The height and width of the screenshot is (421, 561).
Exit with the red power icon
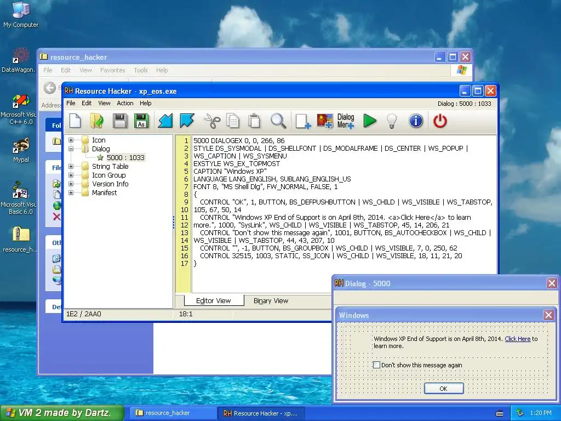click(440, 121)
